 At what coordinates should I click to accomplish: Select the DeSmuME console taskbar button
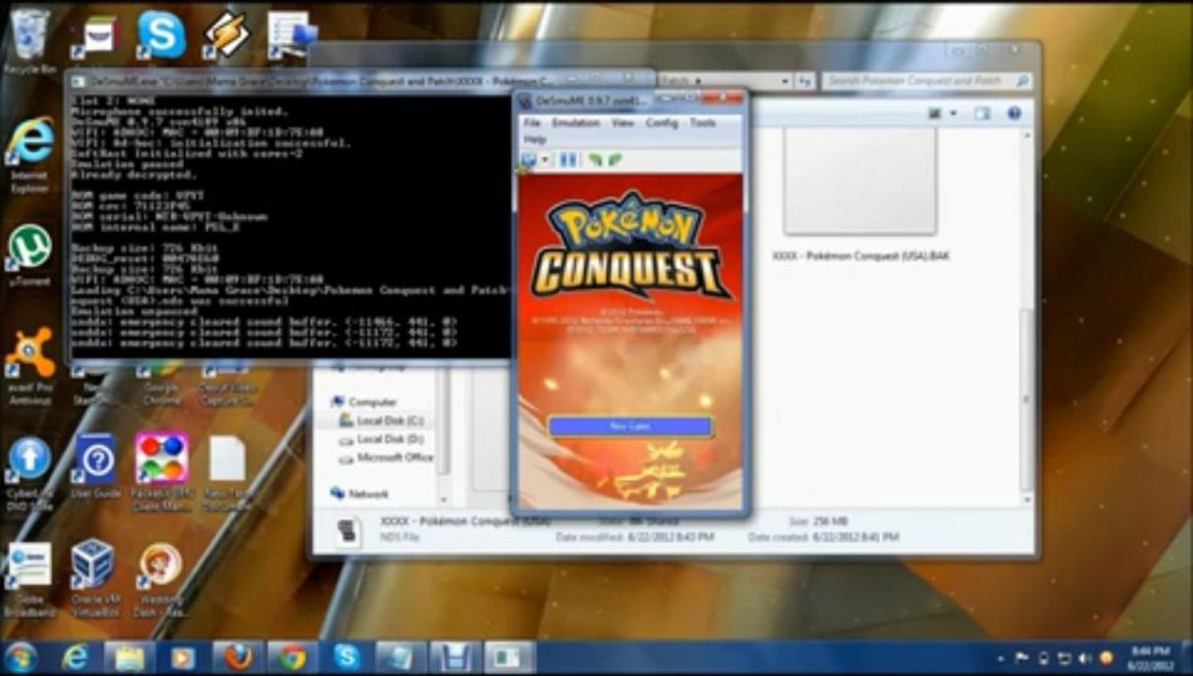pos(510,656)
